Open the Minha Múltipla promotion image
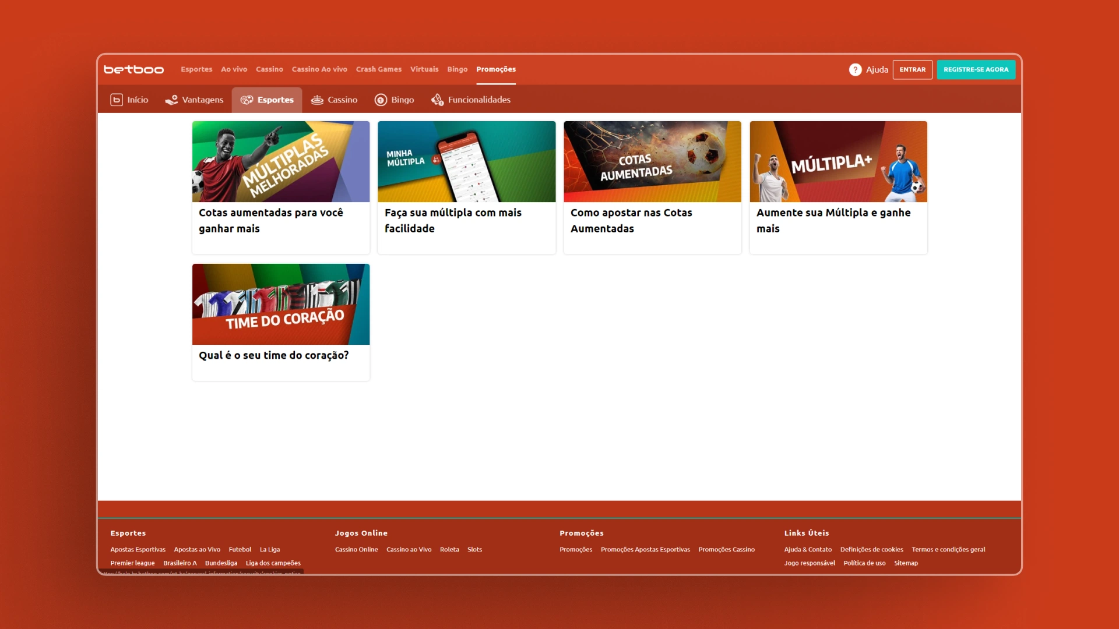 (466, 161)
